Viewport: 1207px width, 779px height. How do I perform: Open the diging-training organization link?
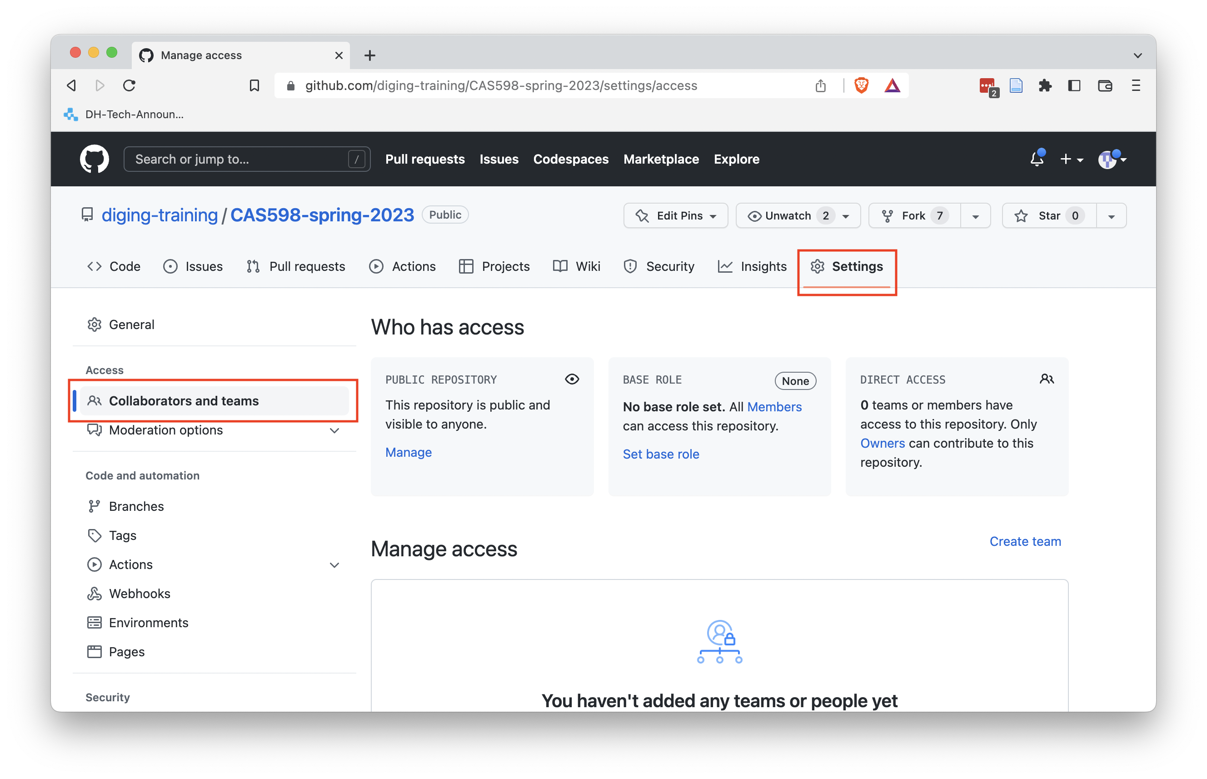[x=159, y=215]
